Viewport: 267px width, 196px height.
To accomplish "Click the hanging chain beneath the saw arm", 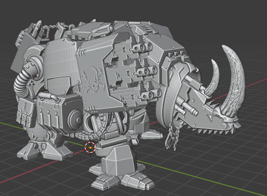I will [172, 137].
